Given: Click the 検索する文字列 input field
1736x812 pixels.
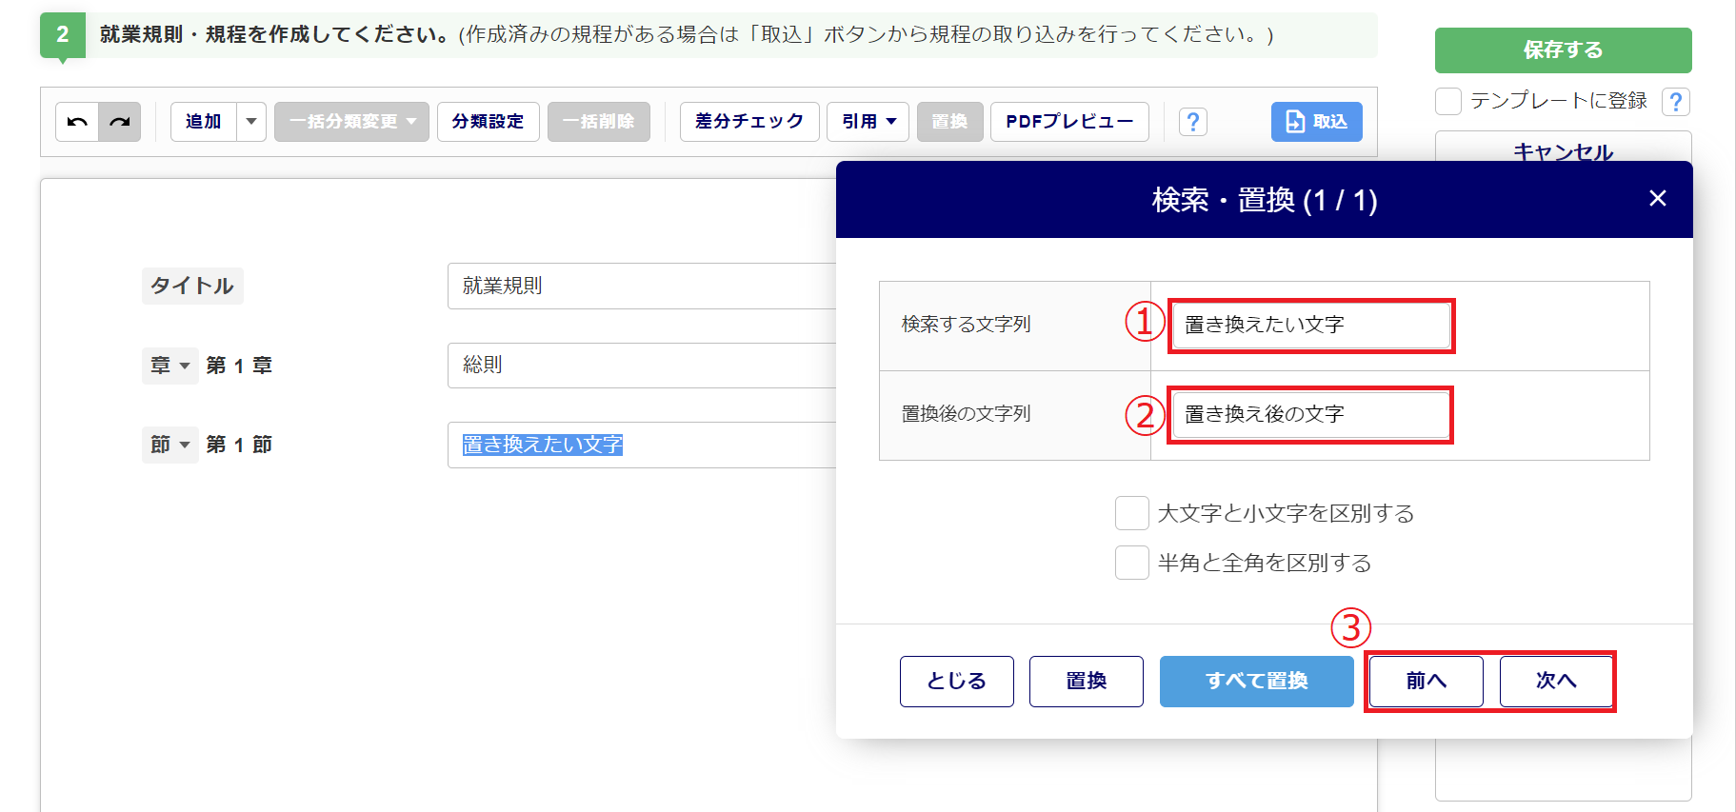Looking at the screenshot, I should tap(1310, 326).
